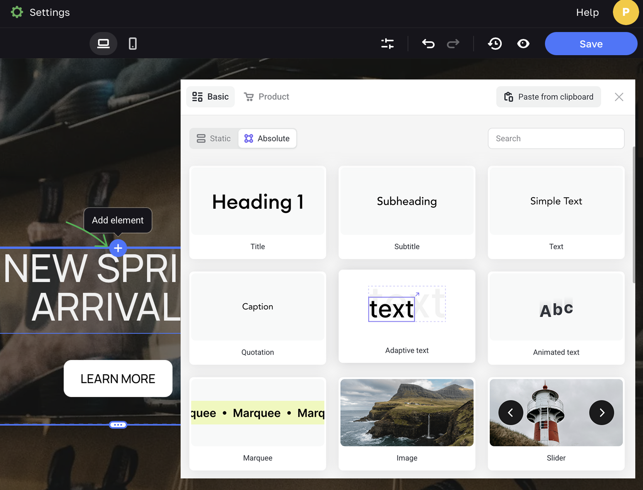
Task: Switch to desktop view mode
Action: (103, 44)
